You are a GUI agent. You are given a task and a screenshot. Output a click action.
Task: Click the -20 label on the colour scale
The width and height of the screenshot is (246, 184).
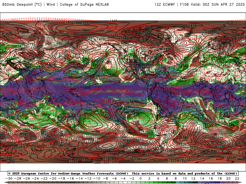tap(53, 178)
